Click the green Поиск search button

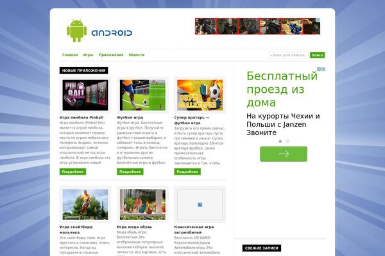click(317, 55)
